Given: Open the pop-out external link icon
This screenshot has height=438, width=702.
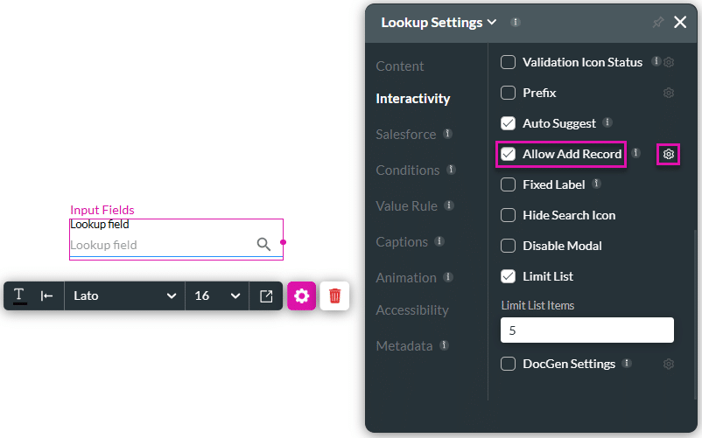Looking at the screenshot, I should (x=266, y=295).
